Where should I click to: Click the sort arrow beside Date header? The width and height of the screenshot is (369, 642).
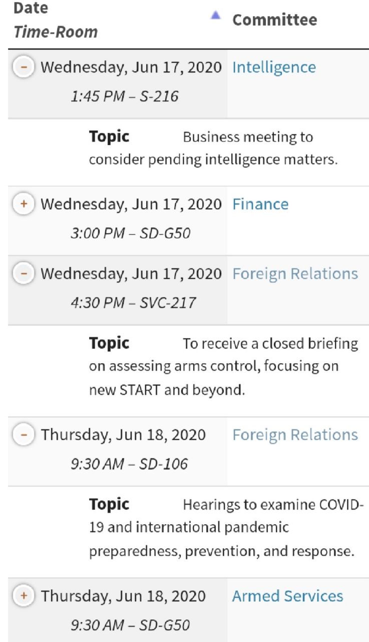point(215,16)
